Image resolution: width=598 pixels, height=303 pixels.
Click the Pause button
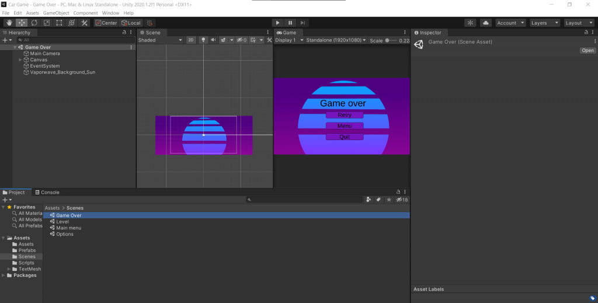(290, 23)
